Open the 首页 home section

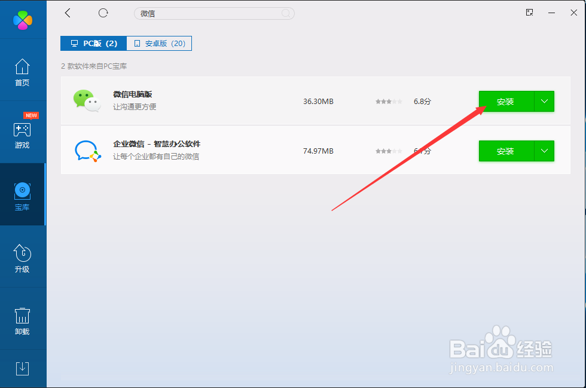[x=22, y=72]
